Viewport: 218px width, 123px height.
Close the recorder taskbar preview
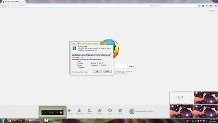(63, 109)
